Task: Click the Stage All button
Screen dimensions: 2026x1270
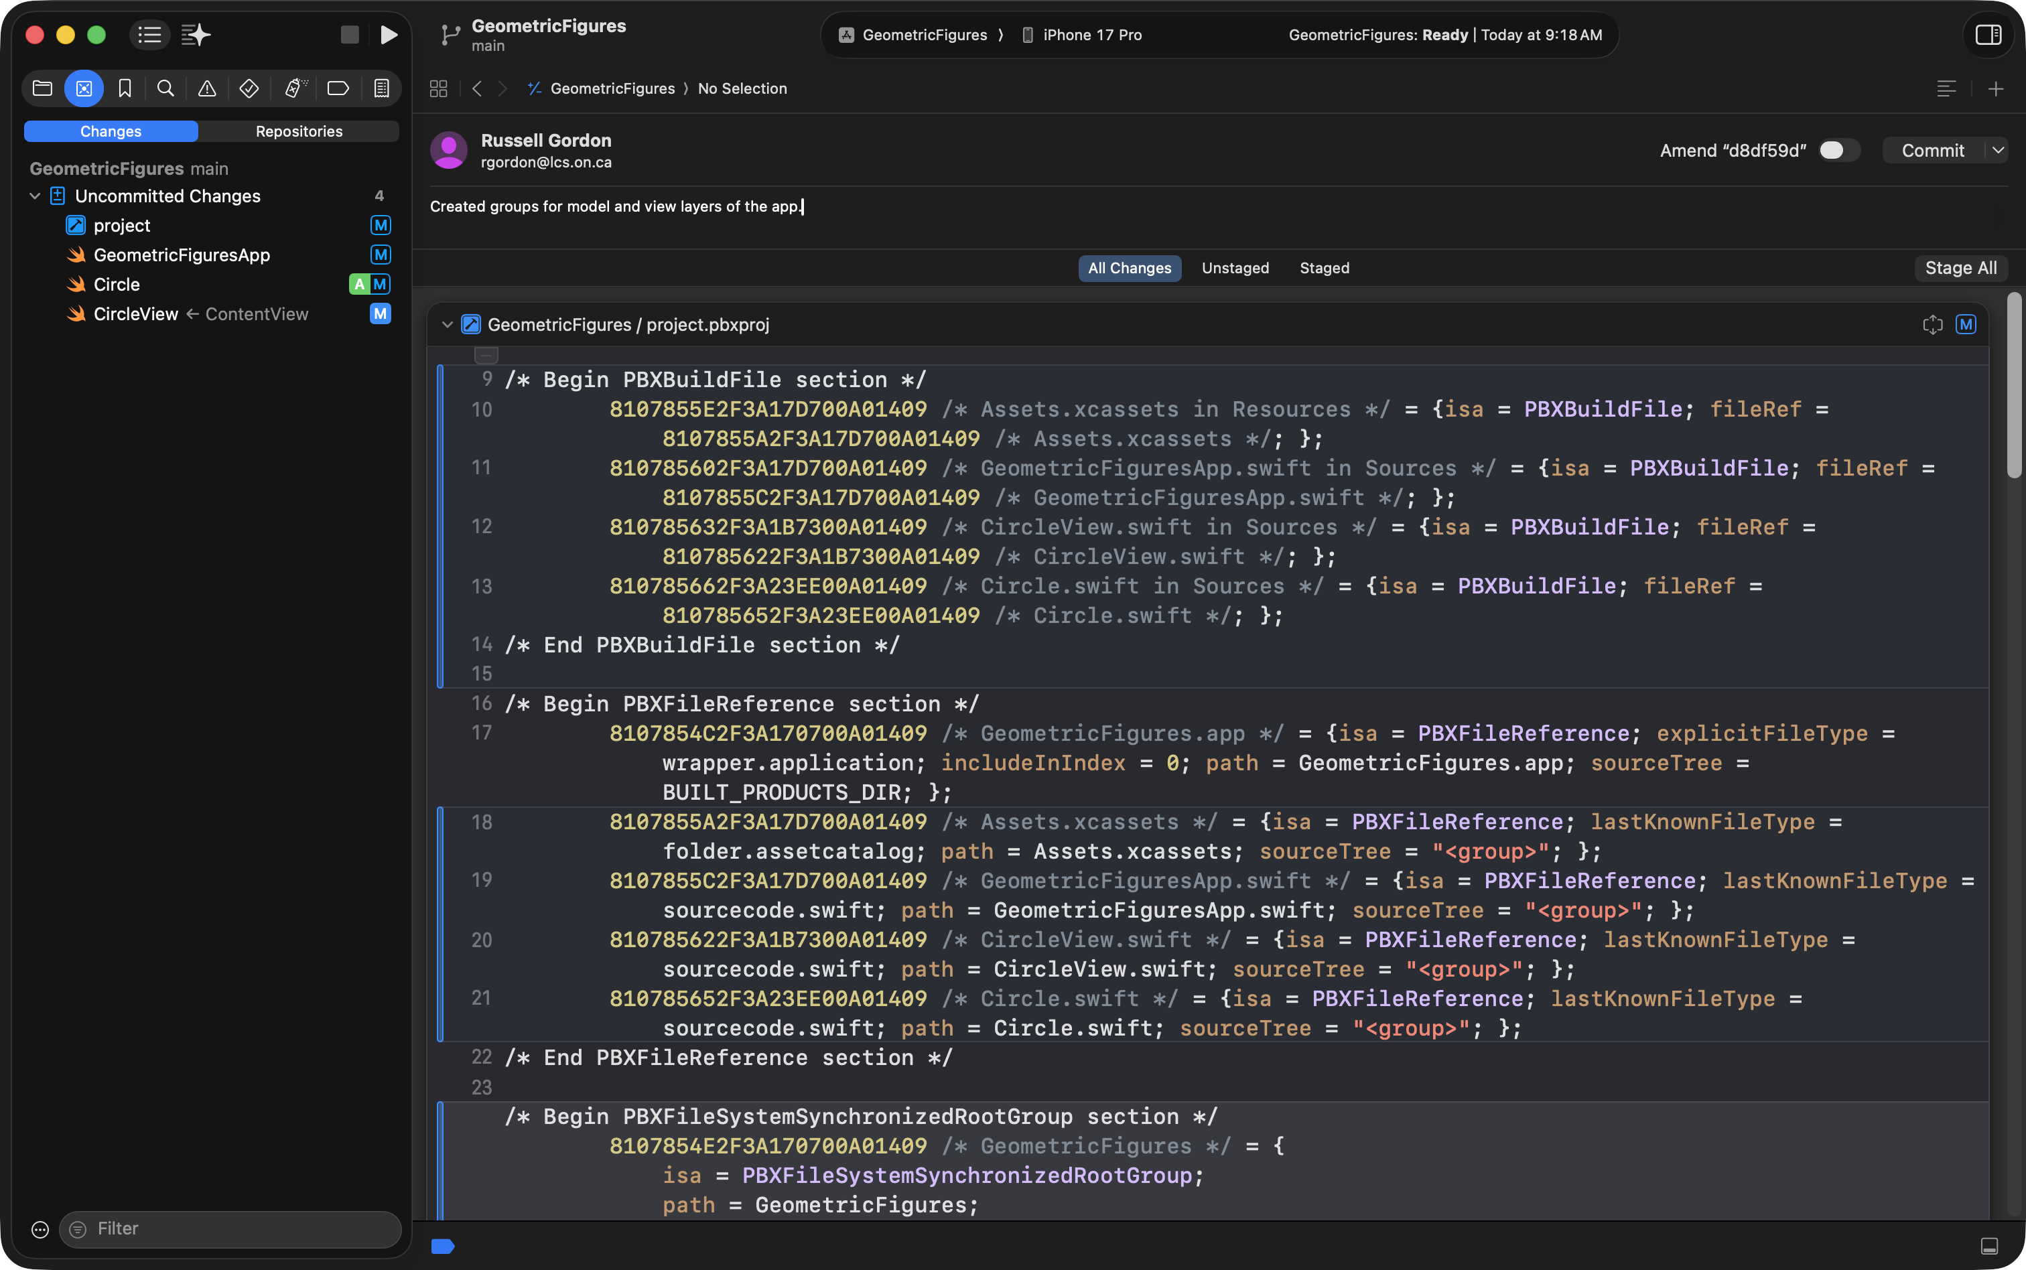Action: click(x=1960, y=268)
